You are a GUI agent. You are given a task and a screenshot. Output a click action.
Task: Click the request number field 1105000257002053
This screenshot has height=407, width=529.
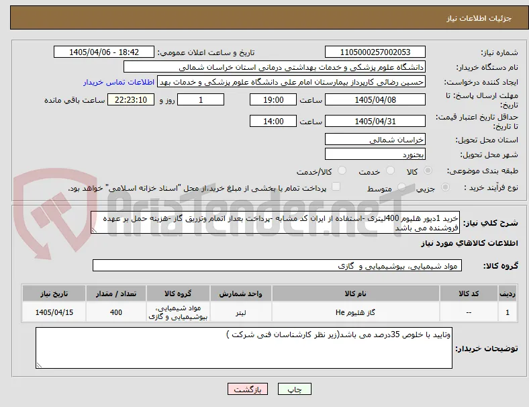(x=375, y=52)
